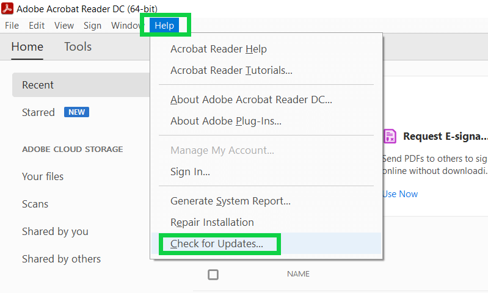Image resolution: width=488 pixels, height=293 pixels.
Task: Open Scans in the sidebar
Action: coord(35,204)
